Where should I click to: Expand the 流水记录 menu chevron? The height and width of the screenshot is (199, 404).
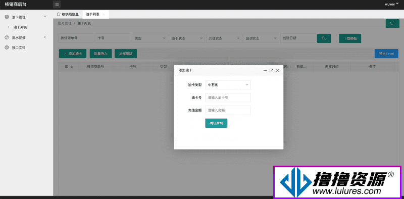45,37
